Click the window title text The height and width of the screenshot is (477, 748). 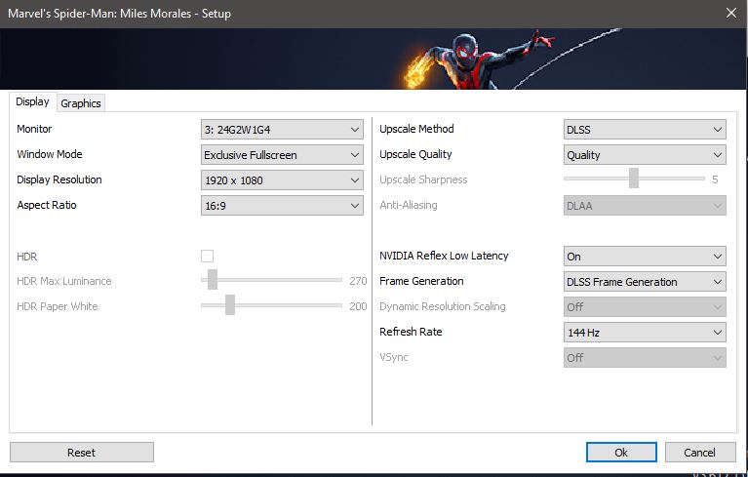(x=119, y=14)
